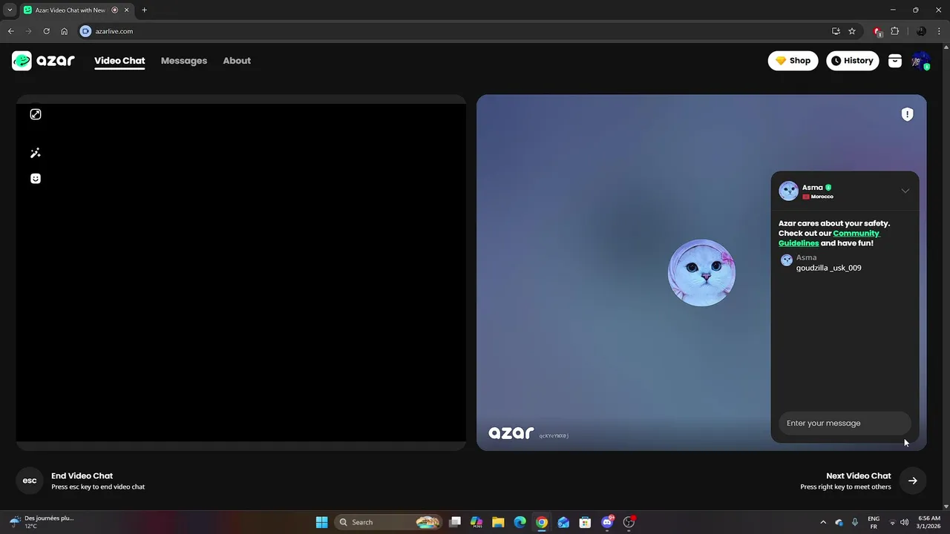Open the Windows Start menu
The image size is (950, 534).
(321, 522)
